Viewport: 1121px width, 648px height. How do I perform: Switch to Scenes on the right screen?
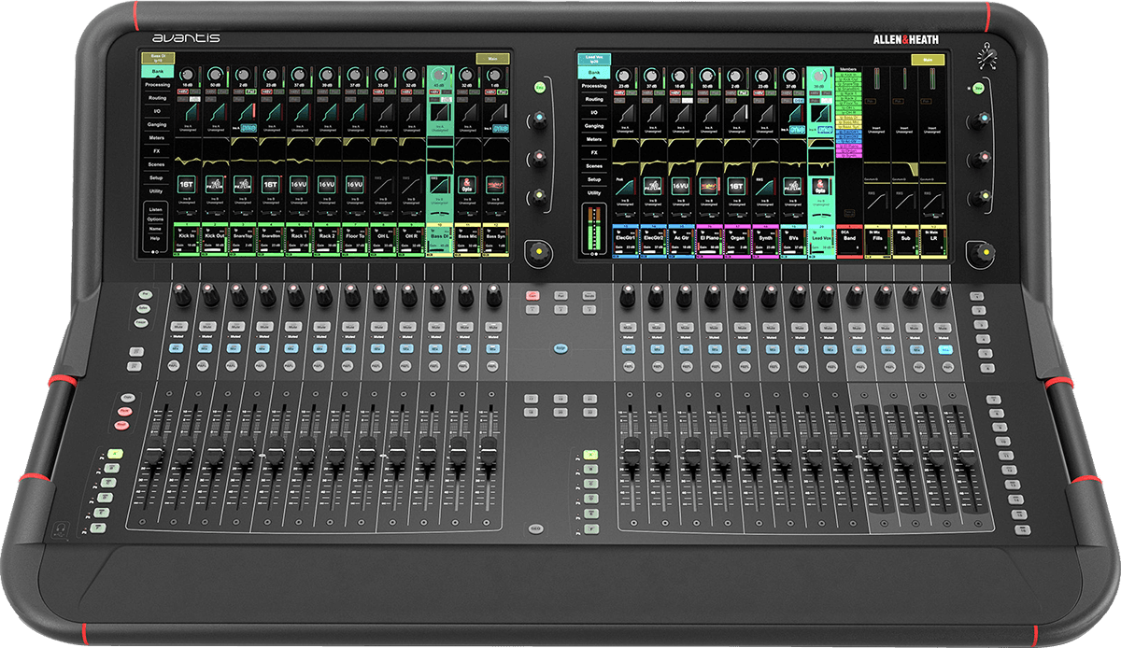click(594, 164)
